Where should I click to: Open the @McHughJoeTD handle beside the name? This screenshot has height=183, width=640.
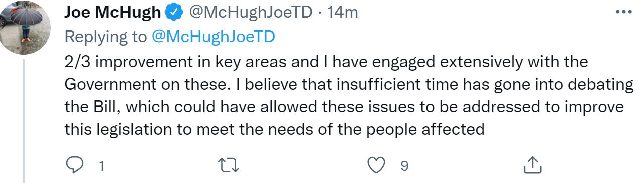[250, 13]
